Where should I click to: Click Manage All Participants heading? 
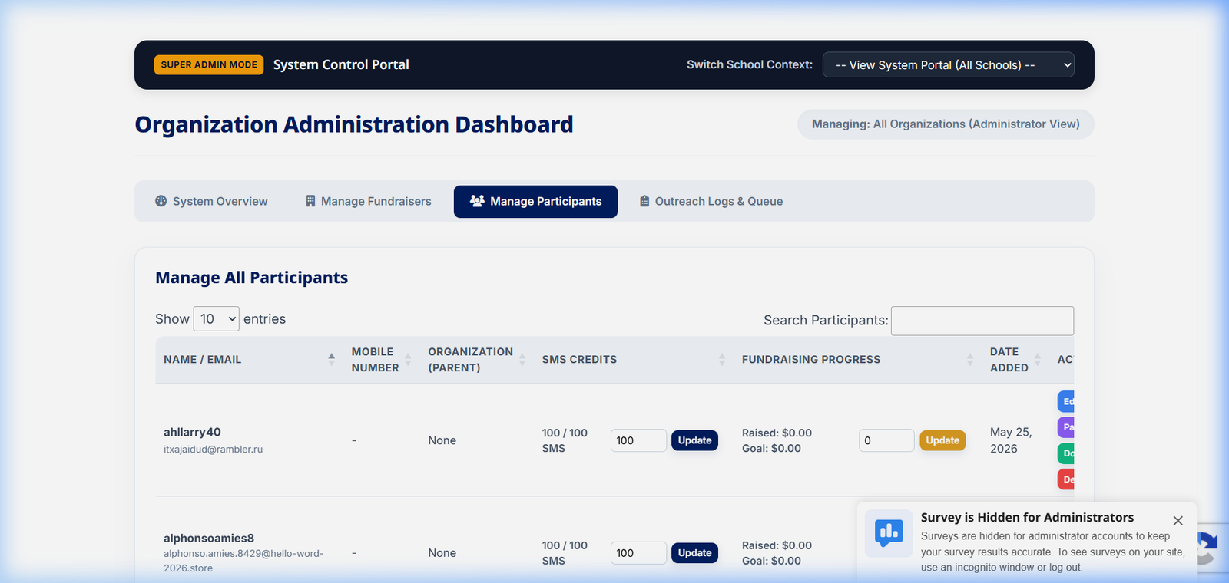(252, 278)
